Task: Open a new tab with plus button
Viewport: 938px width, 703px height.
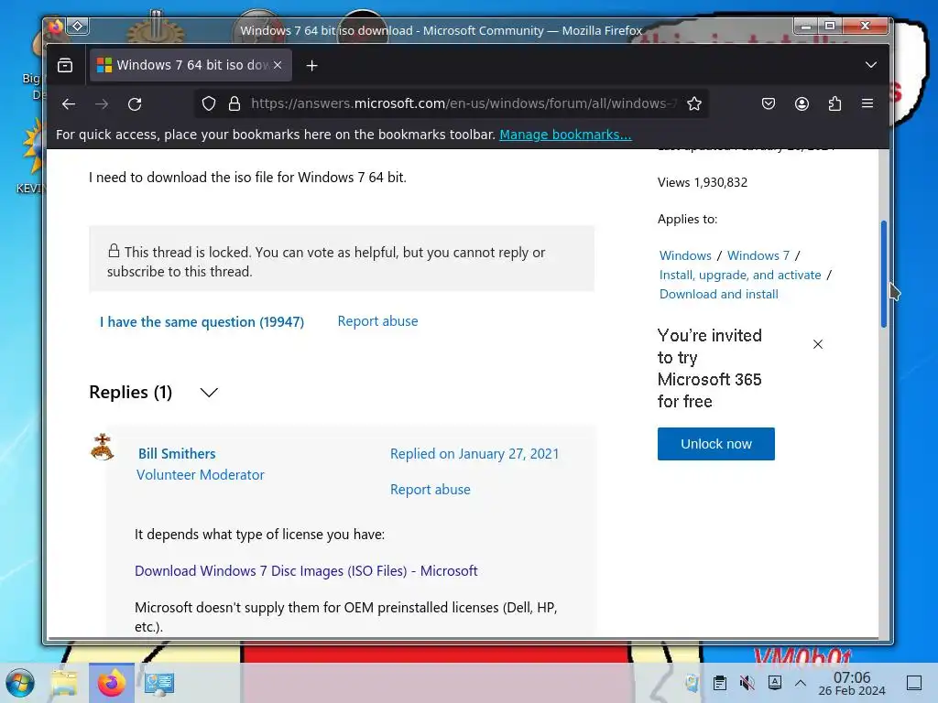Action: click(311, 66)
